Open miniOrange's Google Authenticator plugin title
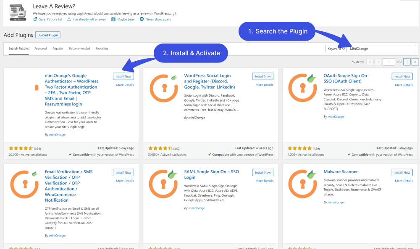 pos(71,90)
